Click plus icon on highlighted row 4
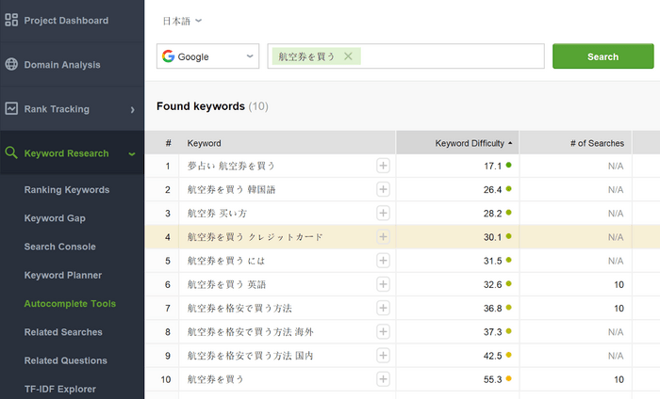Screen dimensions: 660x399 (383, 237)
